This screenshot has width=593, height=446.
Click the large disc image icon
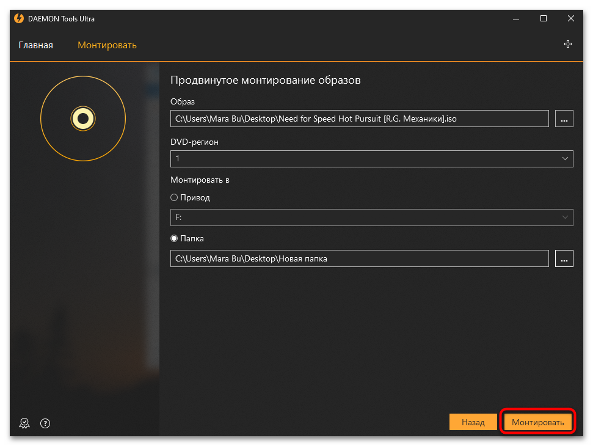[x=83, y=119]
